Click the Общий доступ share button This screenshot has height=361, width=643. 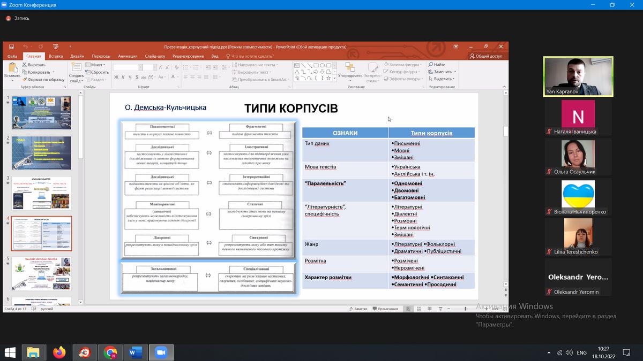pyautogui.click(x=485, y=56)
